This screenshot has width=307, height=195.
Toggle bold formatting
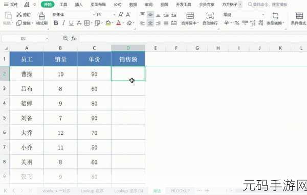point(56,23)
